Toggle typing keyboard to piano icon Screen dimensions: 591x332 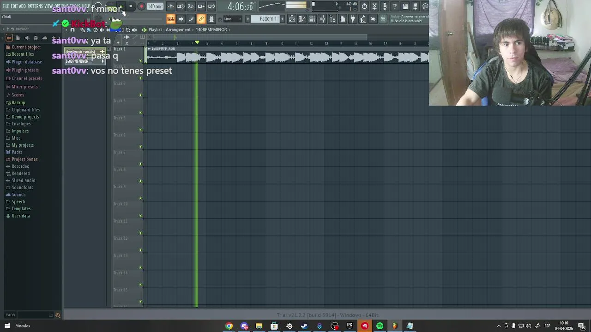pos(171,19)
